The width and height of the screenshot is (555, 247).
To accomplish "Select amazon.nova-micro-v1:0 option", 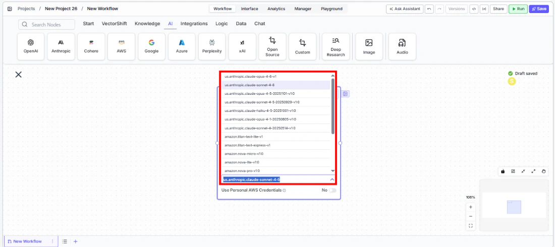I will (x=276, y=154).
